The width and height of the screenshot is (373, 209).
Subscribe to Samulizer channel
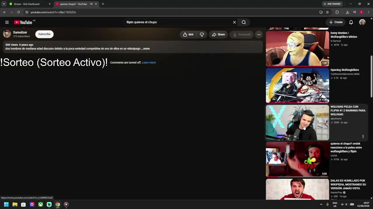coord(44,34)
